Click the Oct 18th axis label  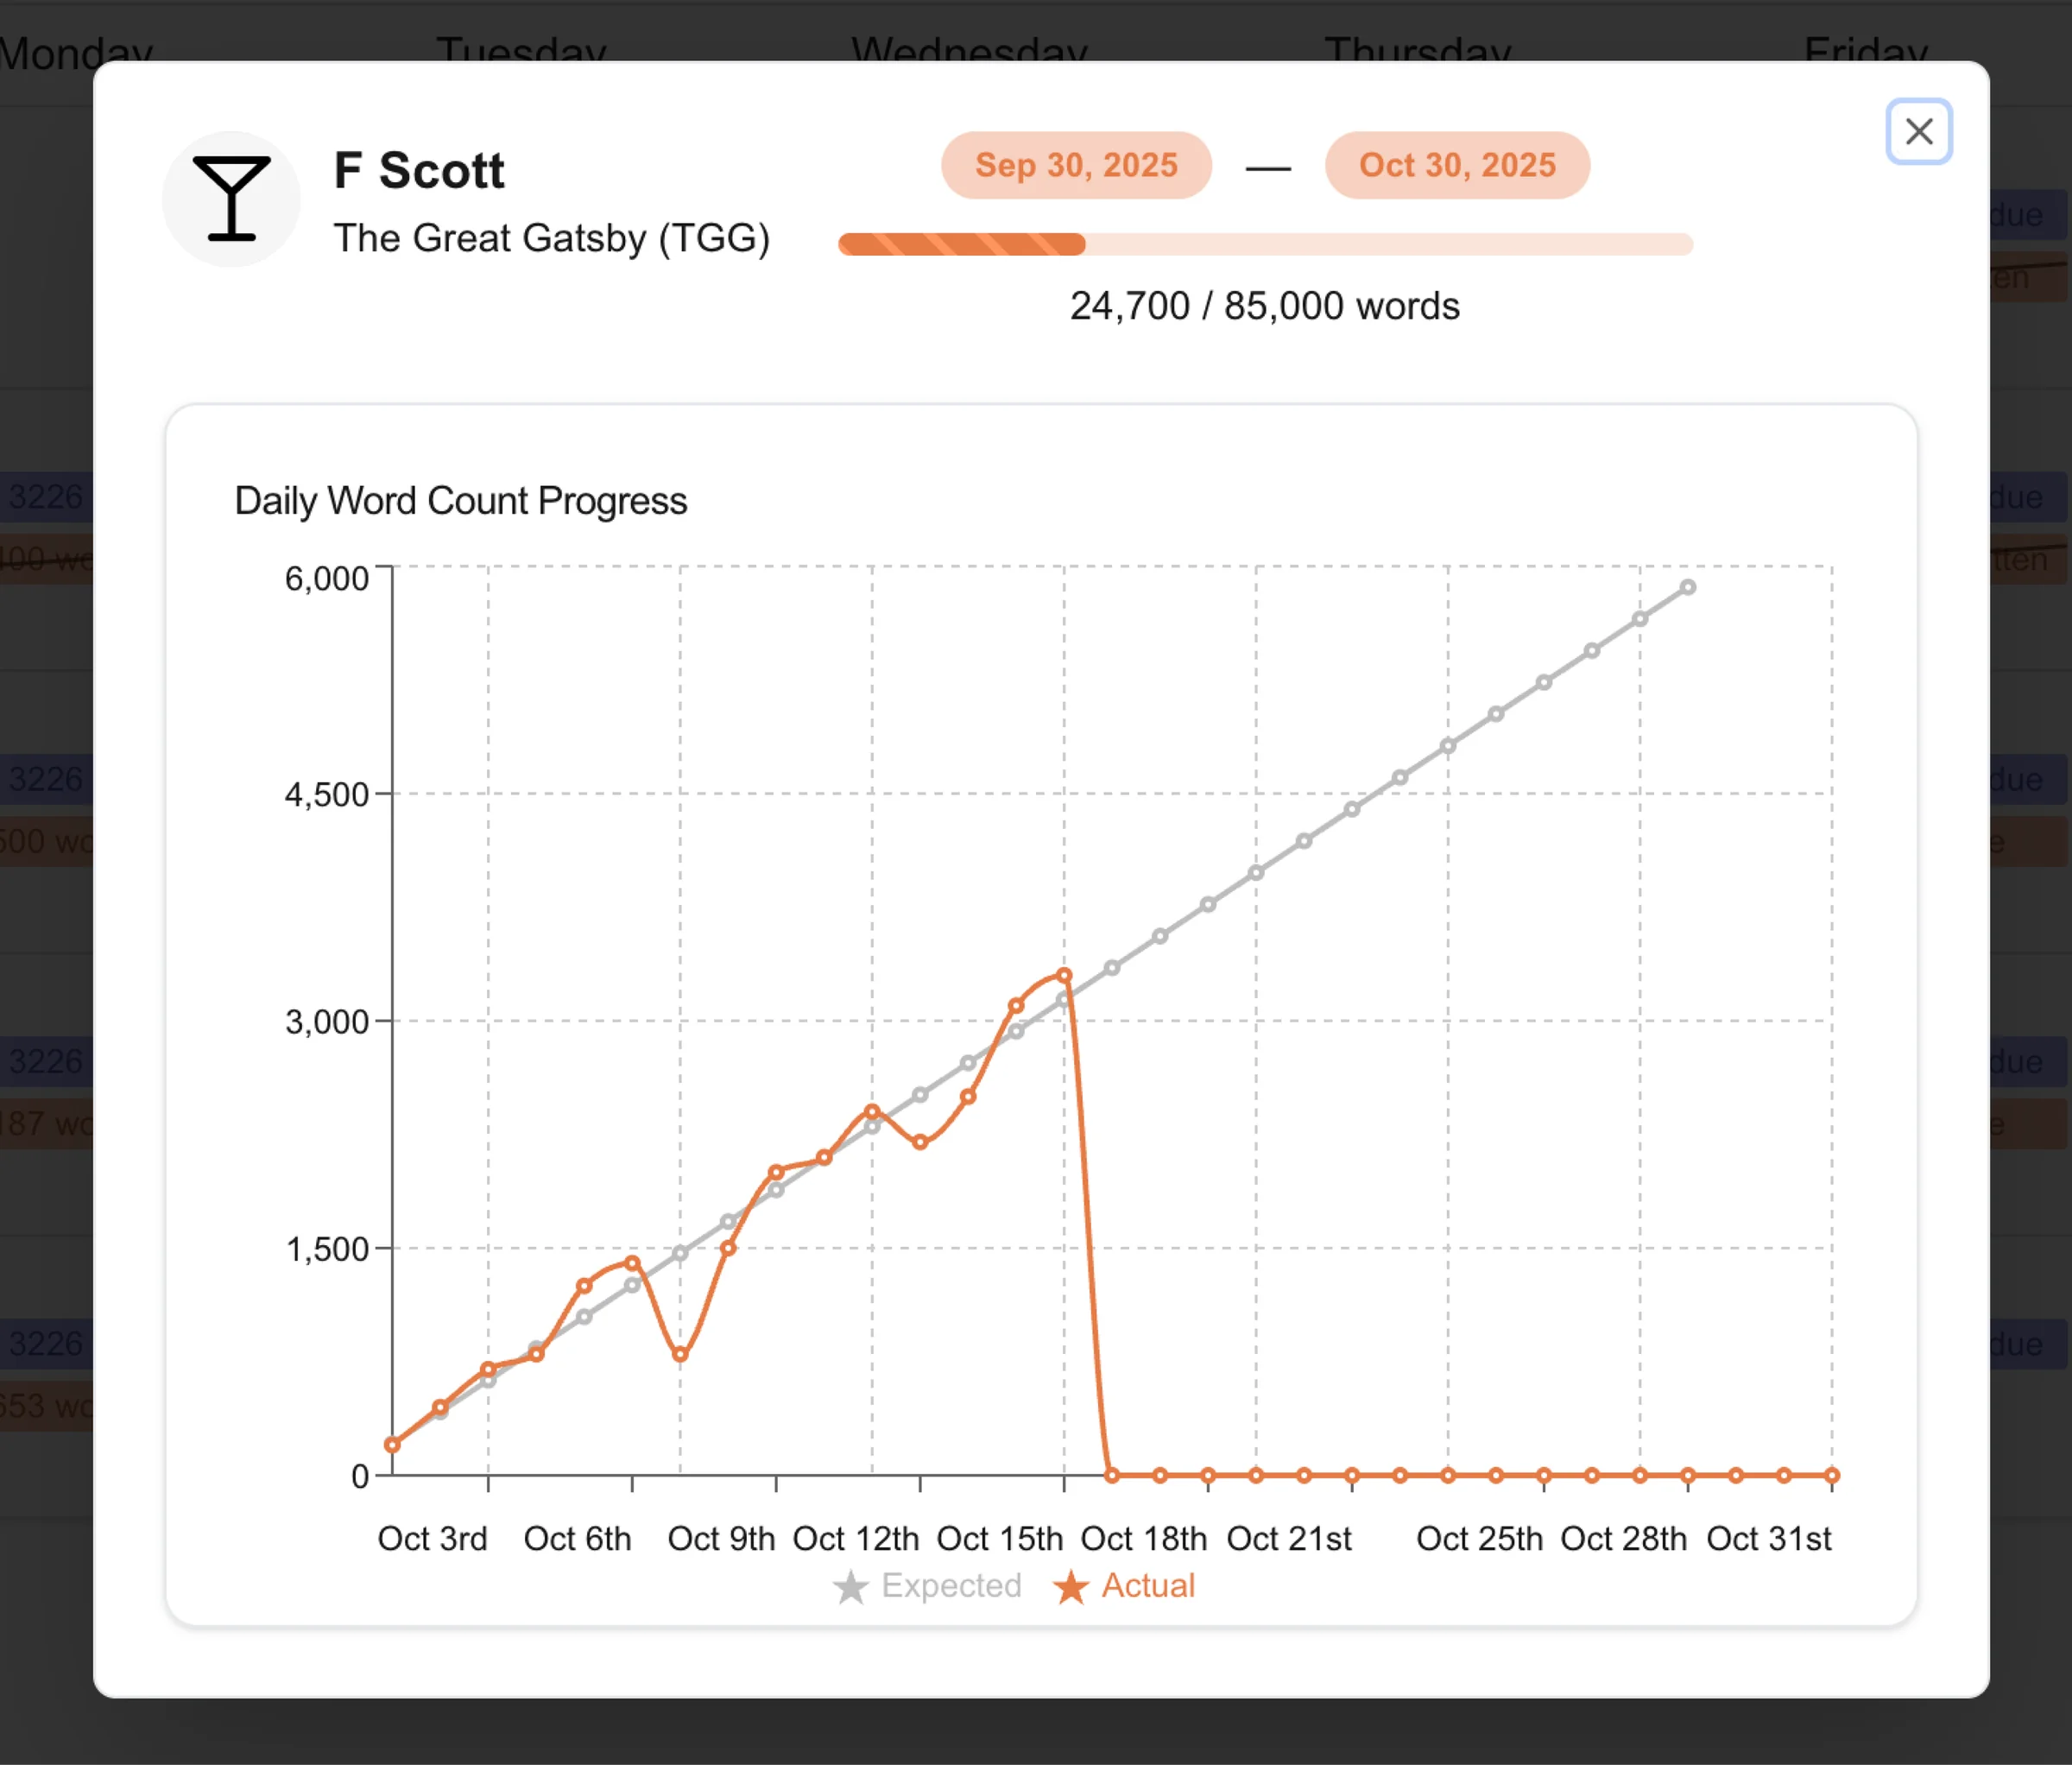(1143, 1538)
